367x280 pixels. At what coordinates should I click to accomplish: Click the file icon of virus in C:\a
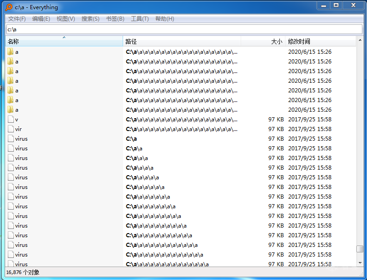[x=11, y=138]
